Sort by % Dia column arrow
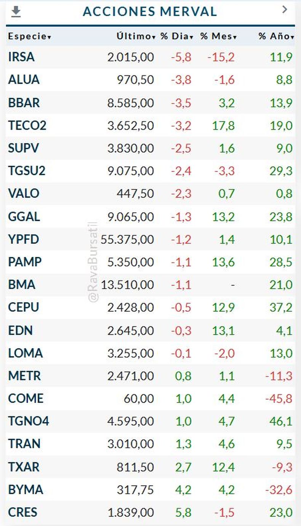Screen dimensions: 301x526 192,37
